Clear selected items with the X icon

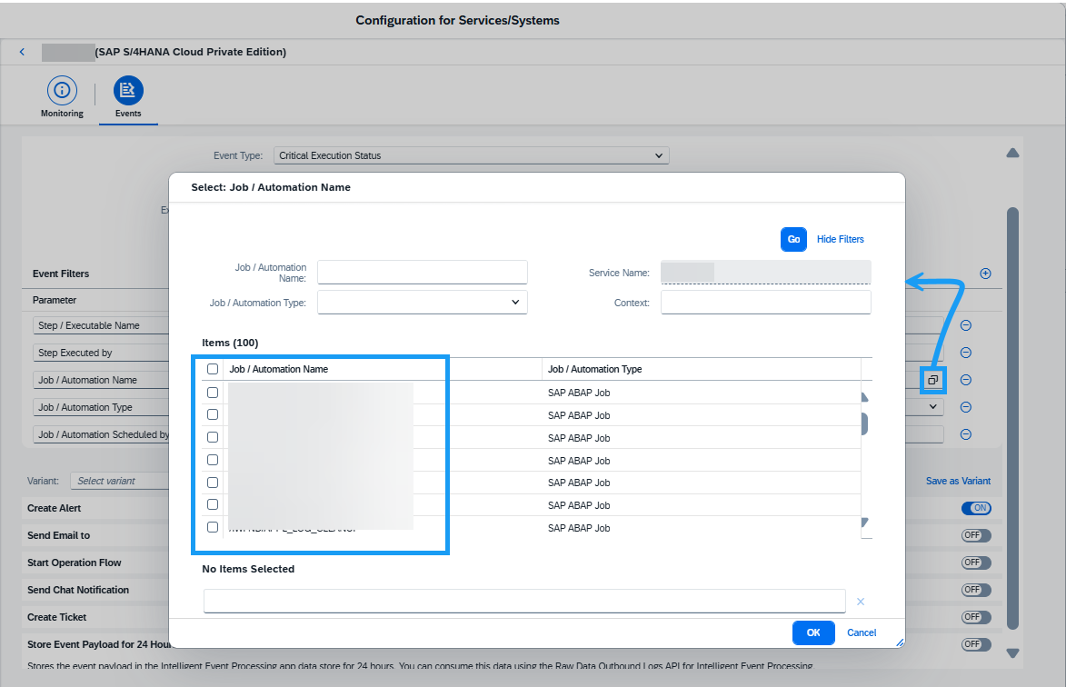coord(861,602)
